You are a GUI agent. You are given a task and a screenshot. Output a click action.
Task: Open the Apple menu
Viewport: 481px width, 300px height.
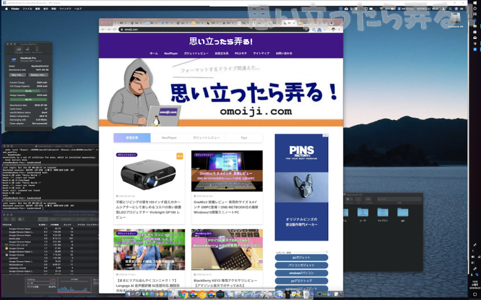click(x=6, y=8)
